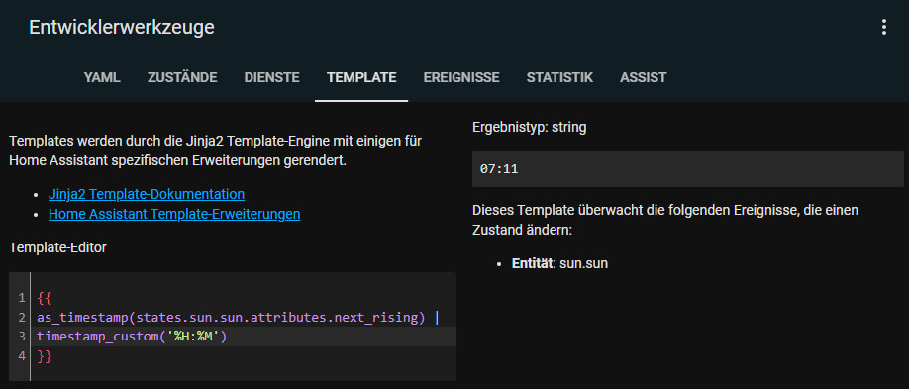Follow Home Assistant Template-Erweiterungen link
The width and height of the screenshot is (909, 389).
[x=174, y=214]
